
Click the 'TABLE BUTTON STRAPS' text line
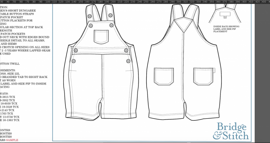(x=17, y=14)
